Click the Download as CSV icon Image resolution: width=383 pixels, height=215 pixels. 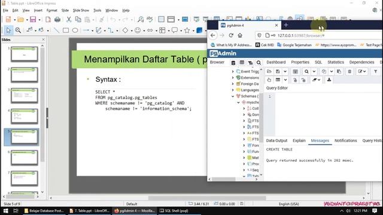[329, 79]
